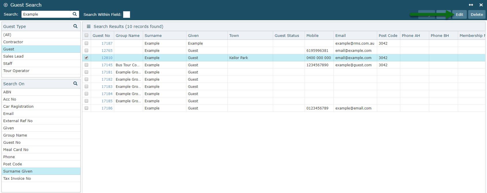The image size is (487, 193).
Task: Open guest number 12765 link
Action: [x=107, y=50]
